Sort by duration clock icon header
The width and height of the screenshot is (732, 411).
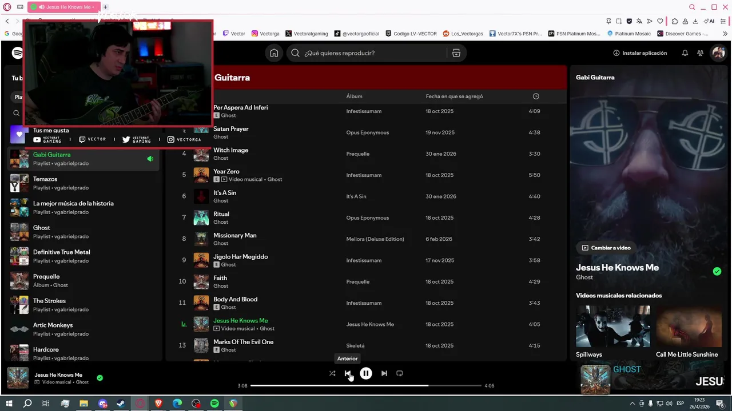coord(536,96)
